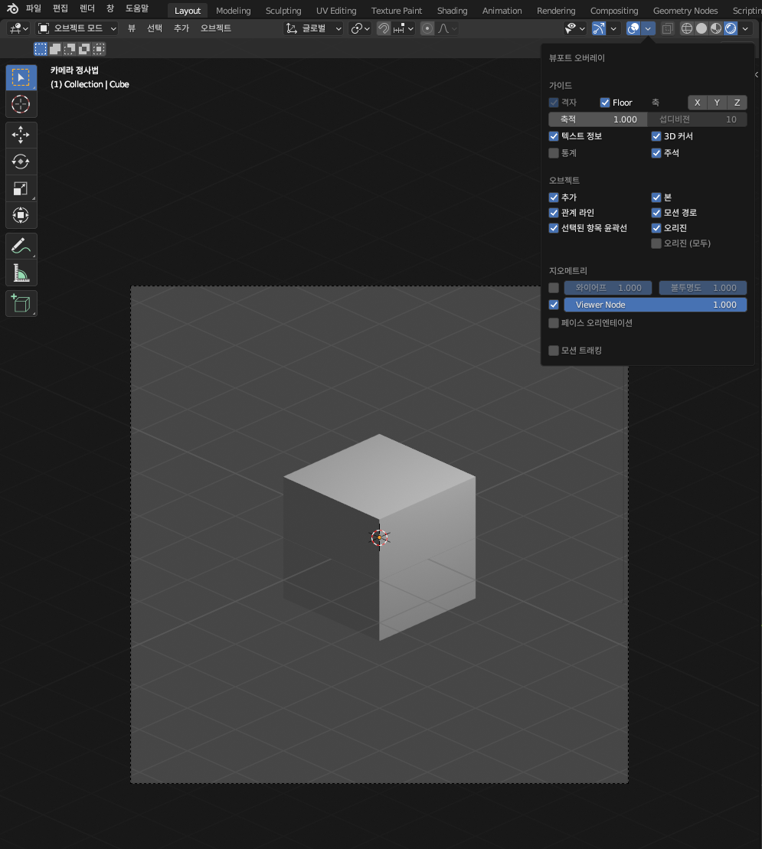762x849 pixels.
Task: Open the 글로벌 orientation dropdown
Action: 313,28
